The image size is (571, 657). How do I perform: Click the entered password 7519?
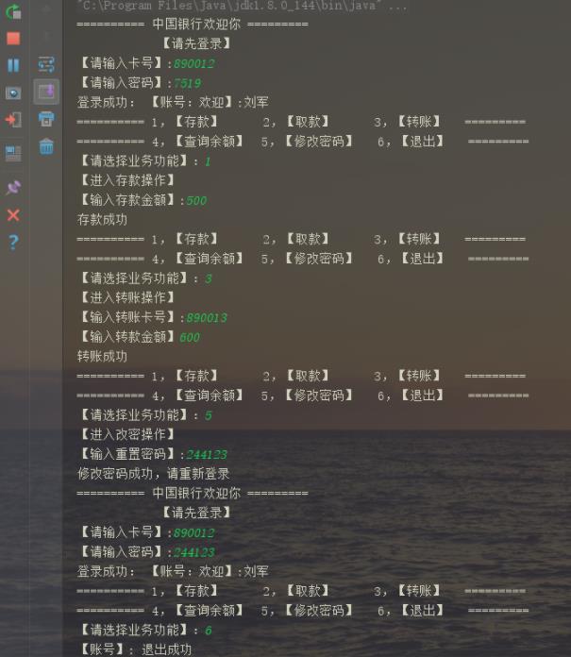(188, 83)
